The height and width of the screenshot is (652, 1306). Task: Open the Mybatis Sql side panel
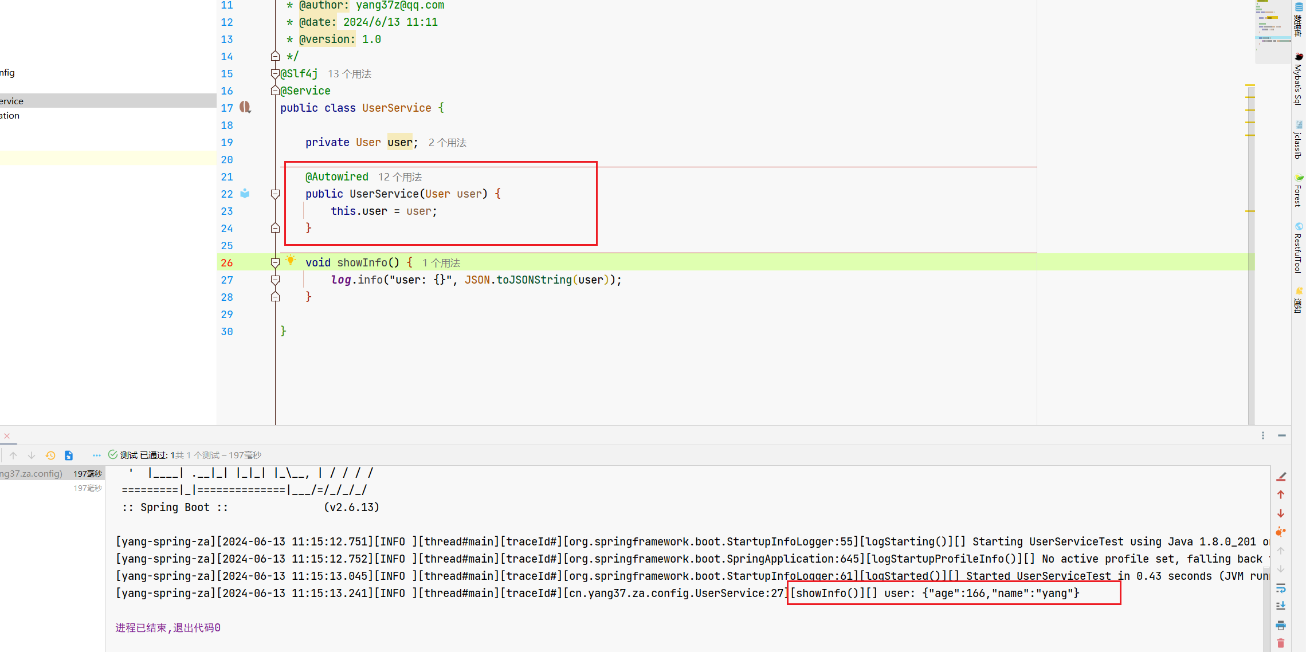(1299, 78)
